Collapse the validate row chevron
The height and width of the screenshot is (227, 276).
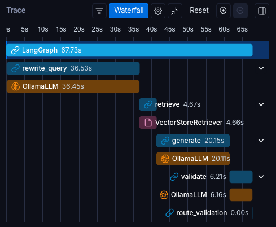[x=261, y=177]
